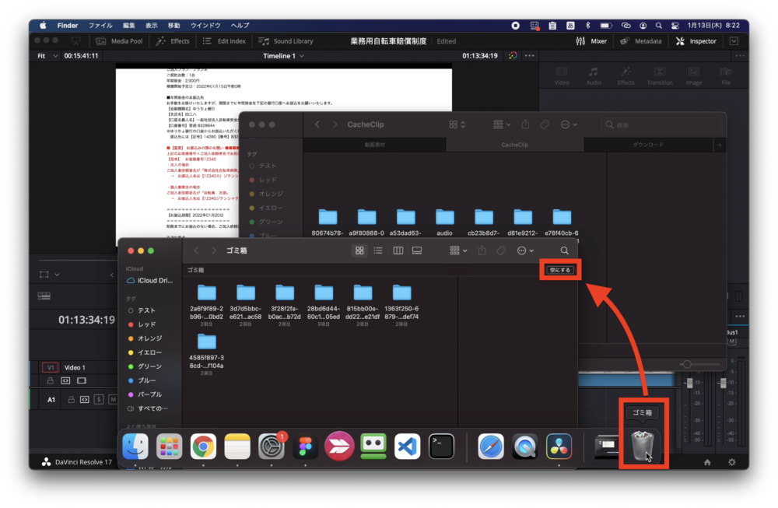
Task: Open Safari from the Dock
Action: pyautogui.click(x=491, y=446)
